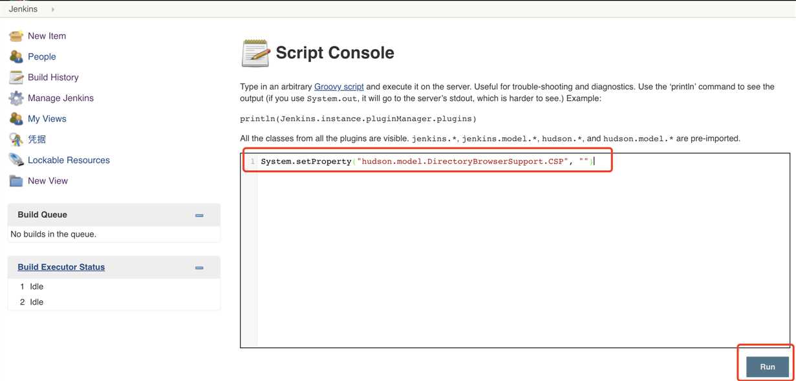The image size is (796, 381).
Task: Follow the Groovy script hyperlink
Action: [339, 86]
